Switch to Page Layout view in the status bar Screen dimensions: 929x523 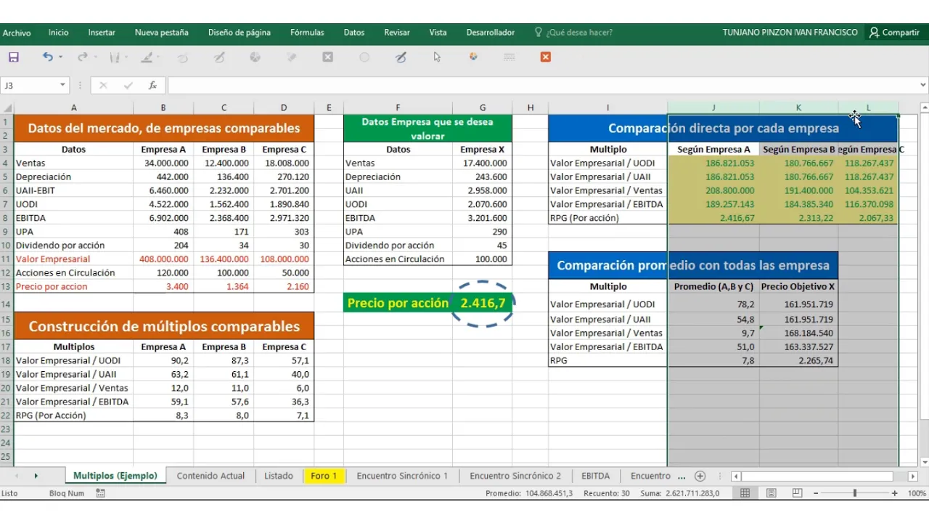point(771,493)
